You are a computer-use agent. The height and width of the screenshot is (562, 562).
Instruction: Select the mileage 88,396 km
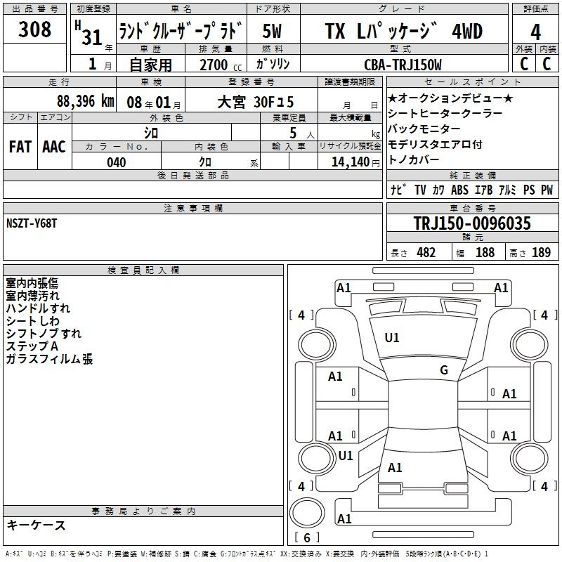tap(86, 101)
